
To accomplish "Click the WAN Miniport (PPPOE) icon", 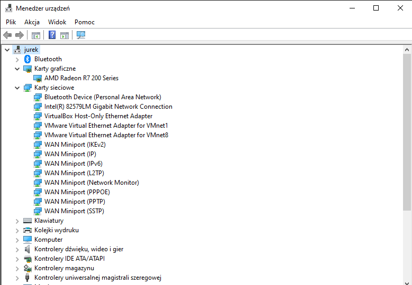I will click(x=38, y=192).
